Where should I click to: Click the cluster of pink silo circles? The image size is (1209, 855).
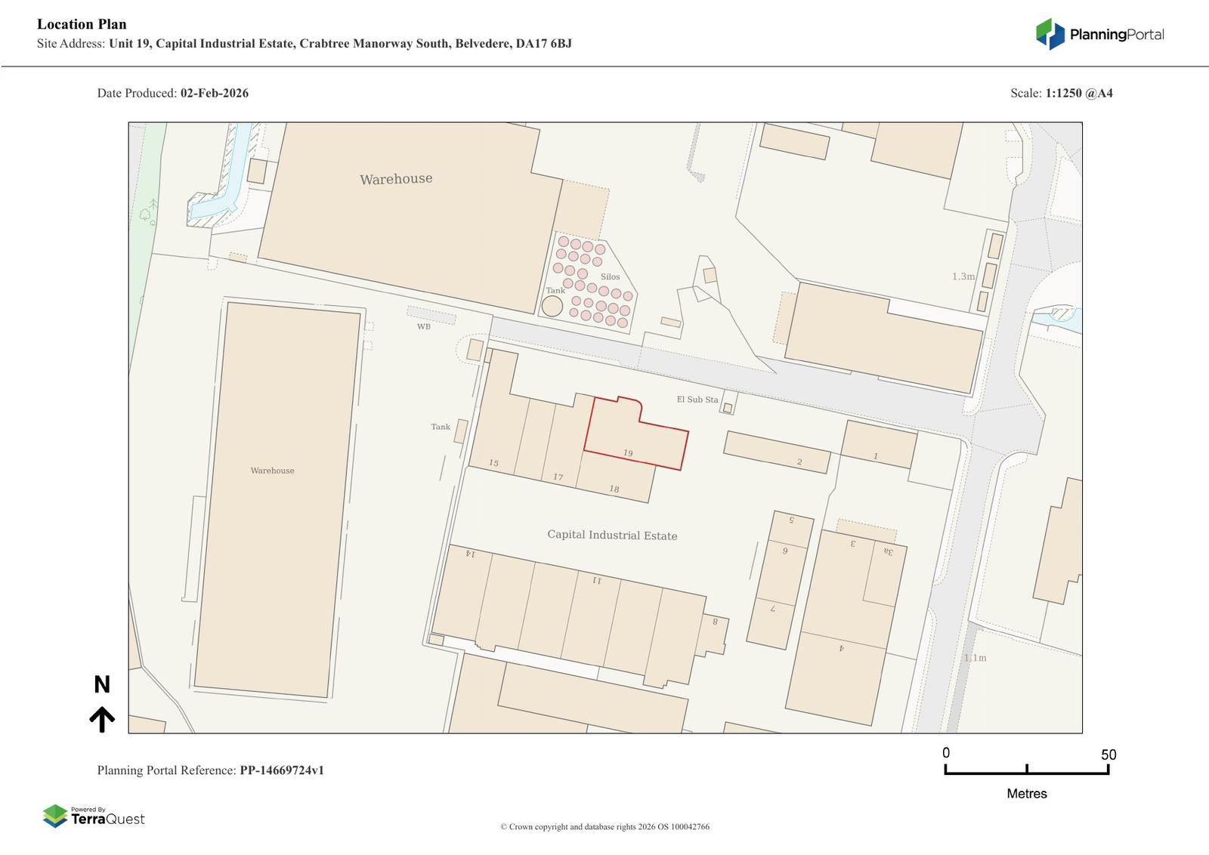click(593, 283)
